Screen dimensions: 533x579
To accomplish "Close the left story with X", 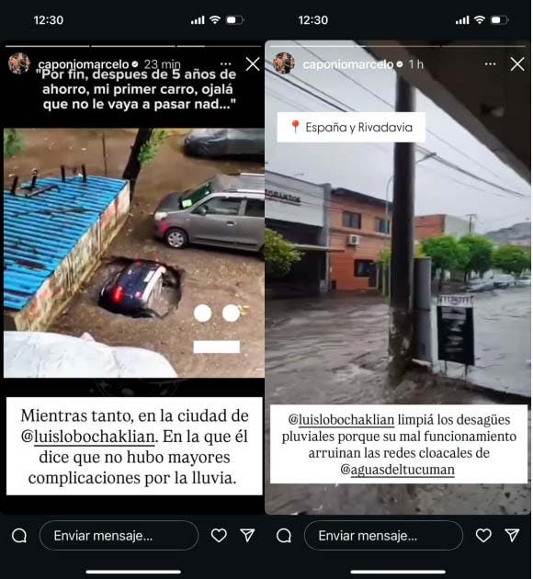I will coord(253,64).
